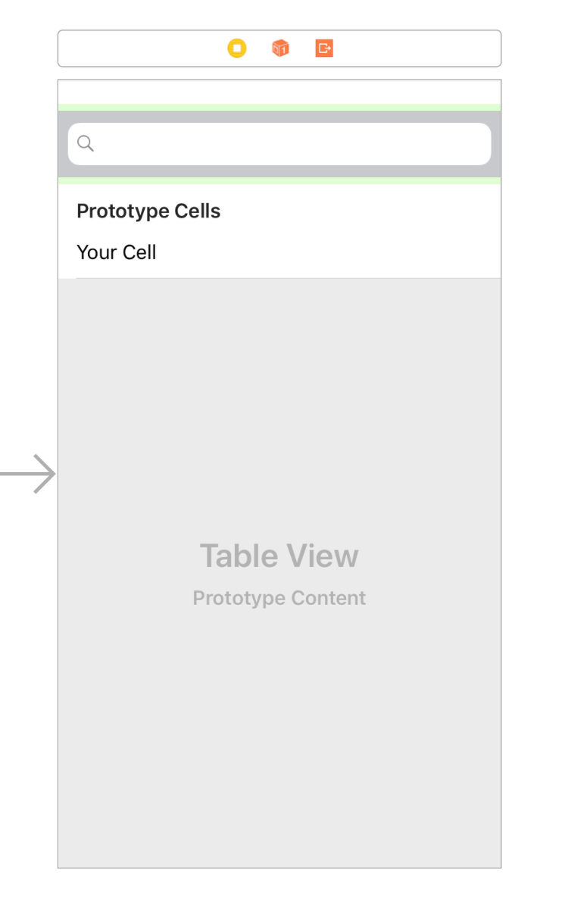Viewport: 568px width, 911px height.
Task: Select the Your Cell prototype cell
Action: (x=117, y=252)
